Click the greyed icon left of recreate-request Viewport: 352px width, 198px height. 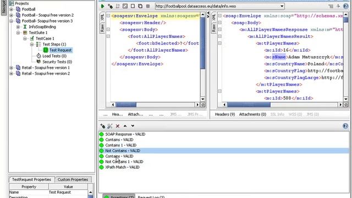point(118,6)
